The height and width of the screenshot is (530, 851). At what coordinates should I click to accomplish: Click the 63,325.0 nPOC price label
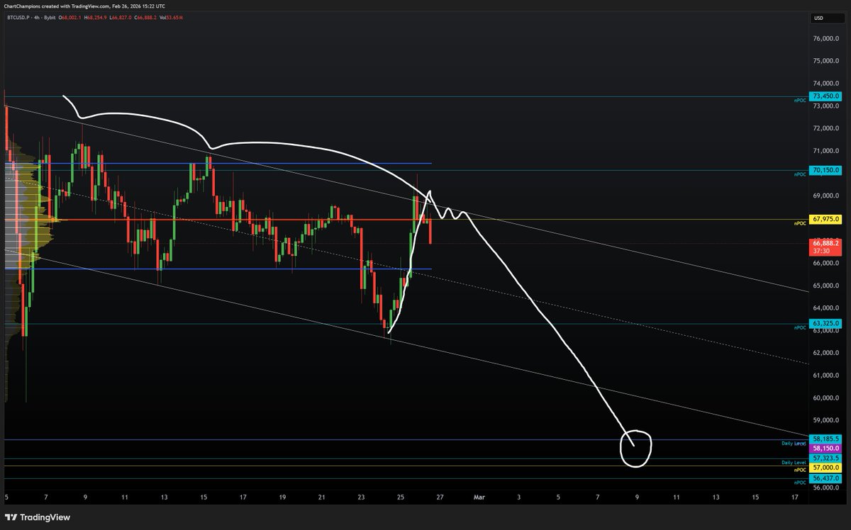click(x=826, y=324)
